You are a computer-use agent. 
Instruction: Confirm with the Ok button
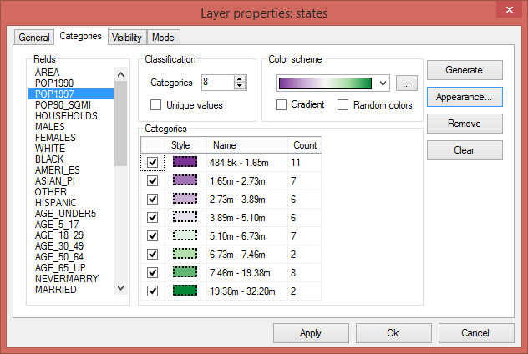pyautogui.click(x=393, y=333)
